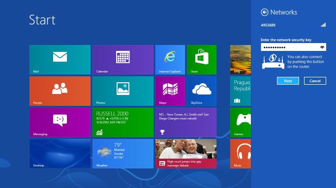This screenshot has height=188, width=336.
Task: Reveal the password with the eye icon
Action: pos(322,47)
